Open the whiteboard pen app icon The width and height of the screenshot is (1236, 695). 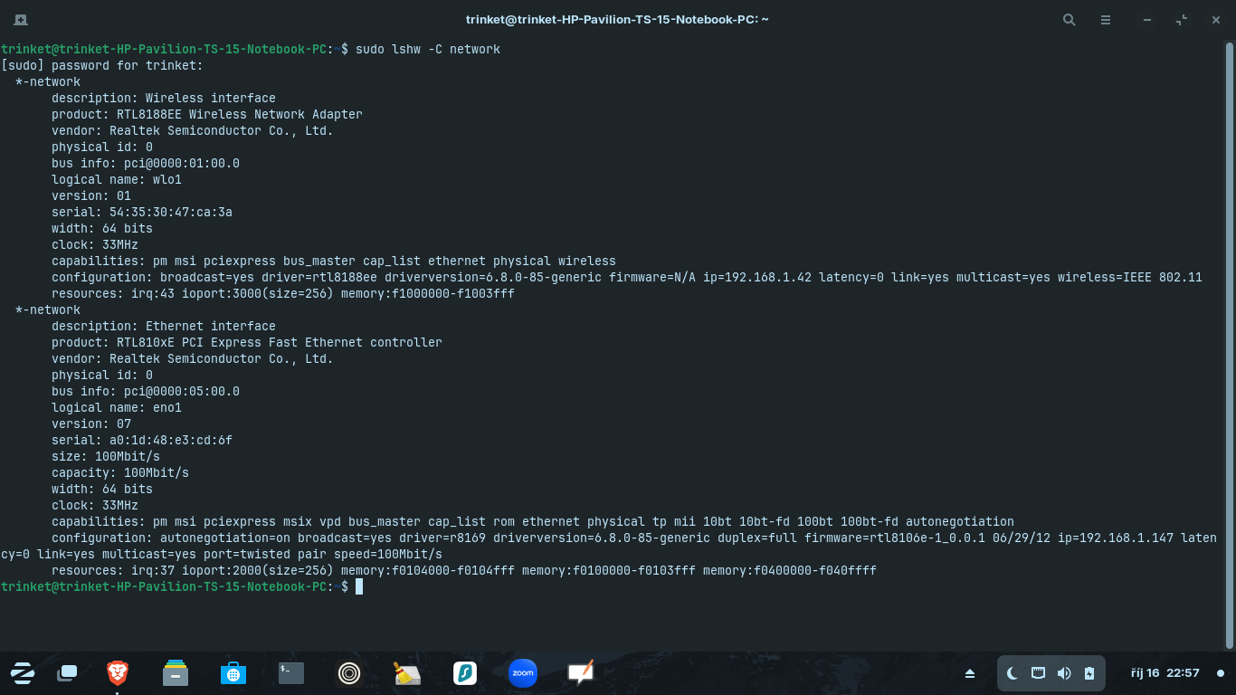580,672
